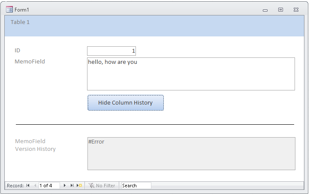Click inside the MemoField text box
310x195 pixels.
pyautogui.click(x=191, y=74)
